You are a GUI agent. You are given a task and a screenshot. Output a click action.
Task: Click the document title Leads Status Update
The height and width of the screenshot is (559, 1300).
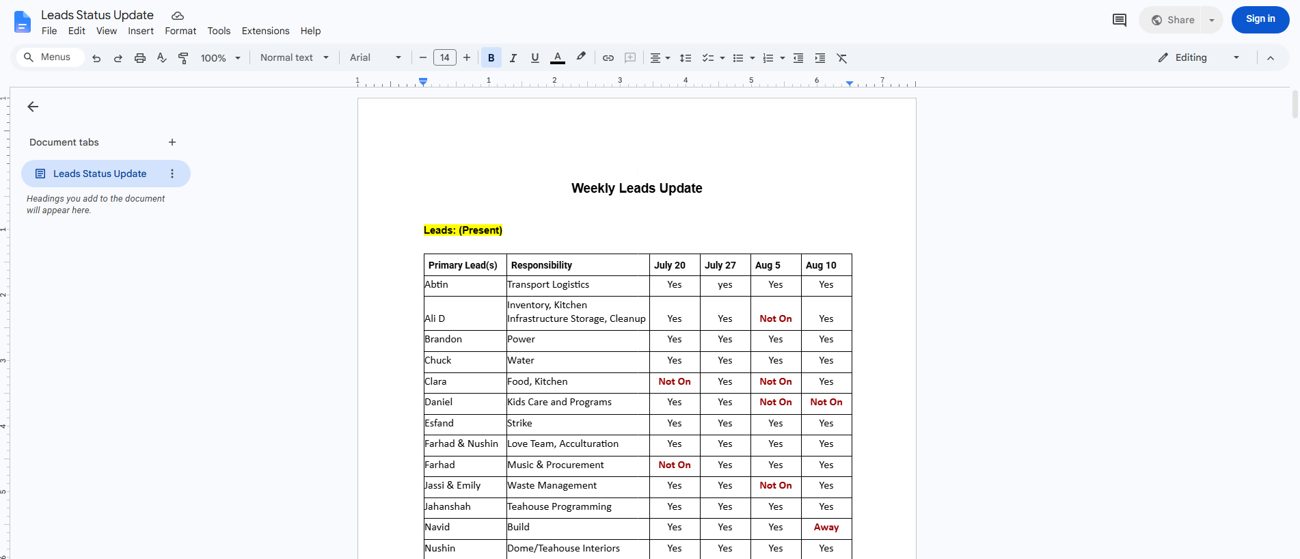tap(97, 15)
